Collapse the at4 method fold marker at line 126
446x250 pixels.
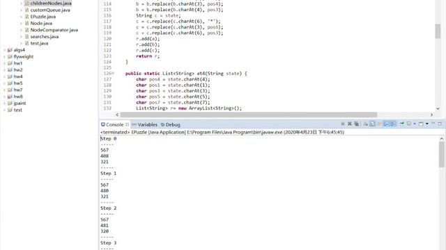point(113,74)
